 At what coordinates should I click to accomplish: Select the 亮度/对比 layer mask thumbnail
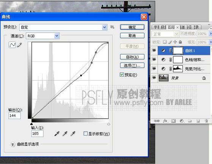178,69
